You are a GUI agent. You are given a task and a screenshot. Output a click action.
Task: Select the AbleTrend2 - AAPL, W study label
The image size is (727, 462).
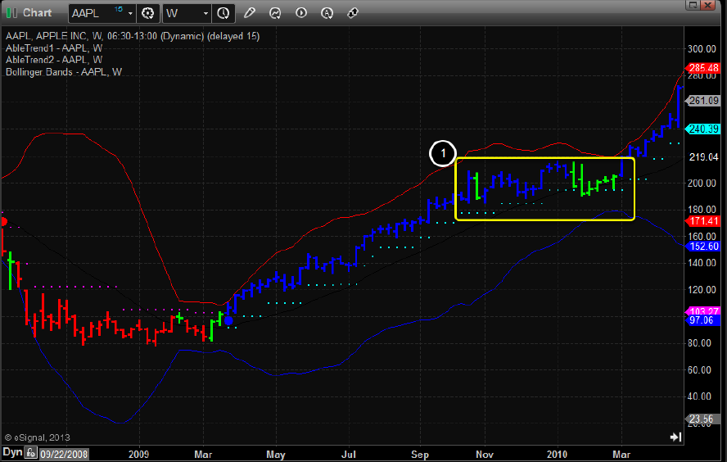pyautogui.click(x=54, y=60)
